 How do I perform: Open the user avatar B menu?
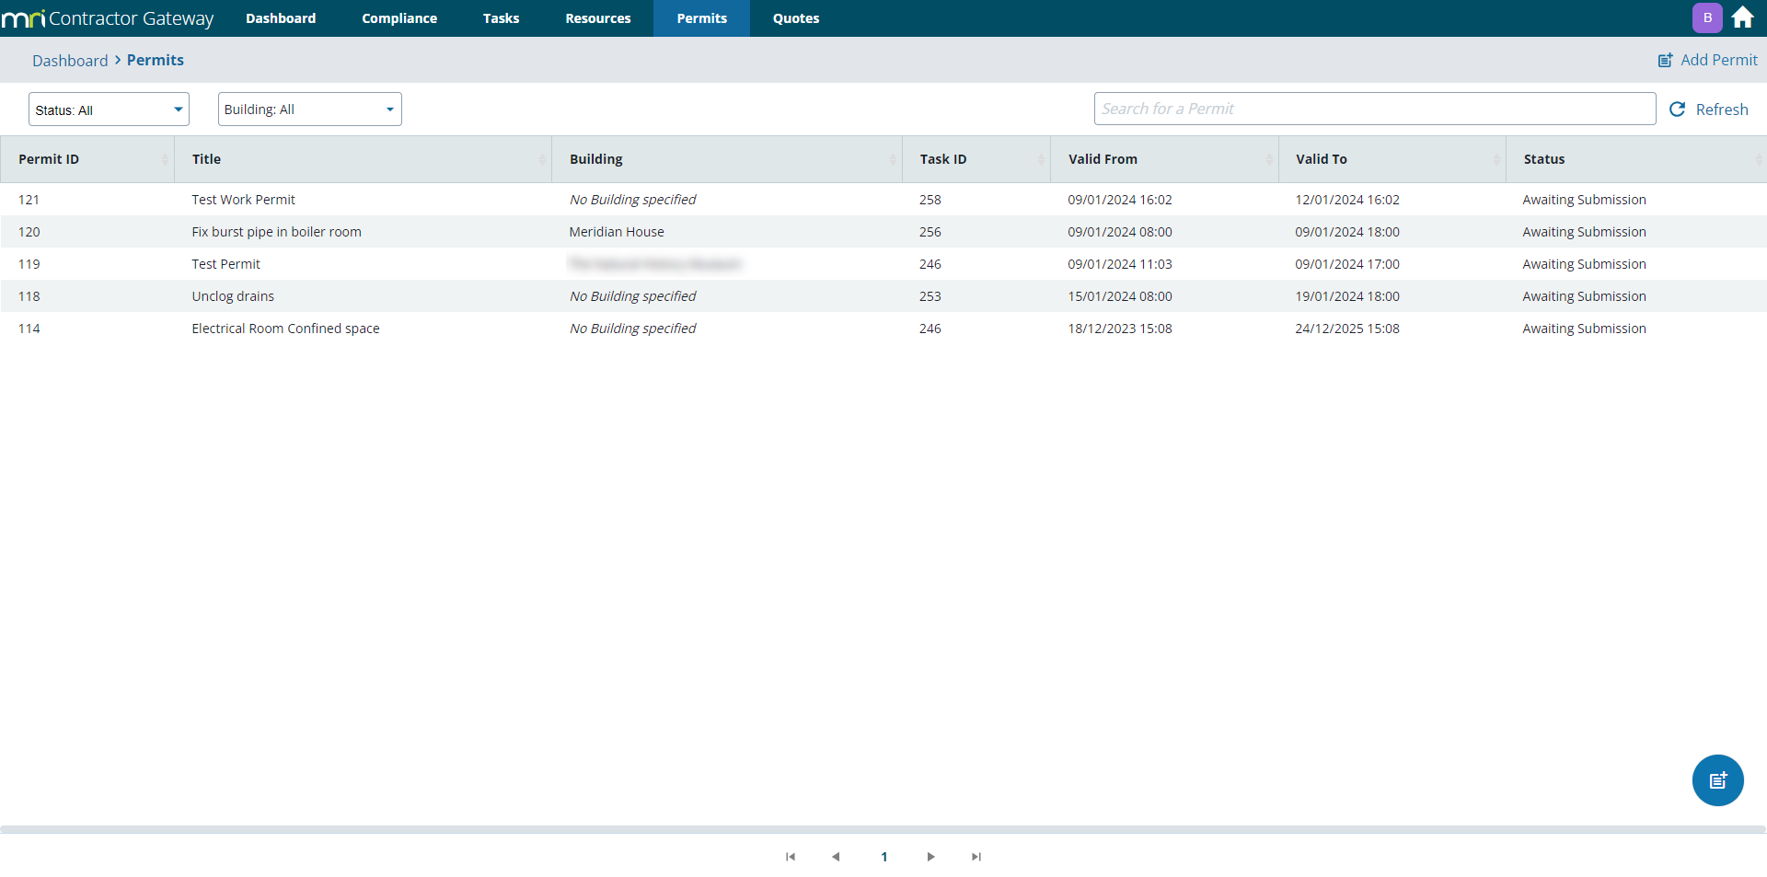(1707, 17)
